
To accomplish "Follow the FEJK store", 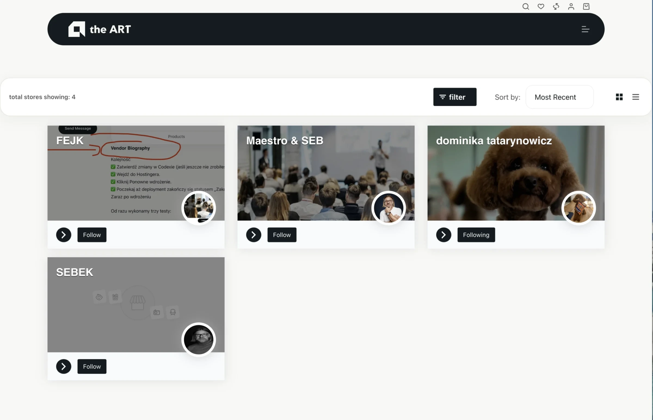I will tap(92, 235).
